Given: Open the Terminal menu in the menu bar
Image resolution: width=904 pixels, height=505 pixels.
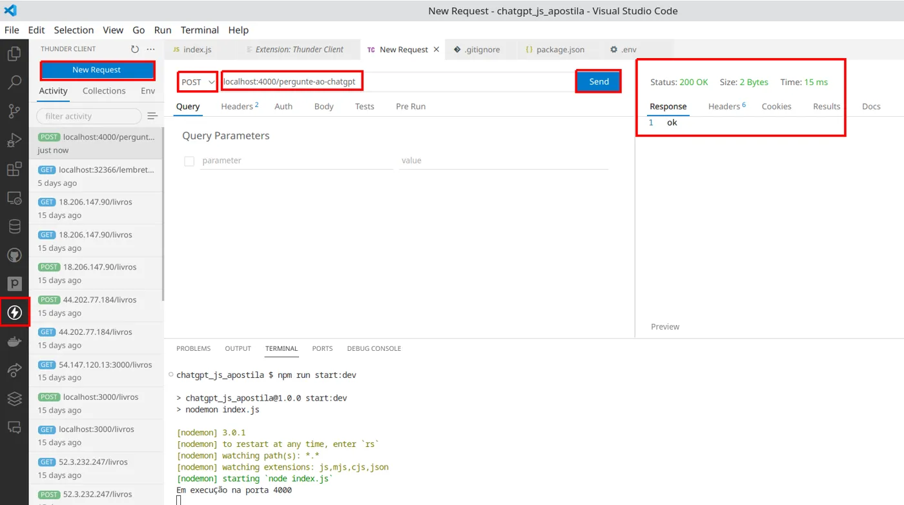Looking at the screenshot, I should point(200,30).
